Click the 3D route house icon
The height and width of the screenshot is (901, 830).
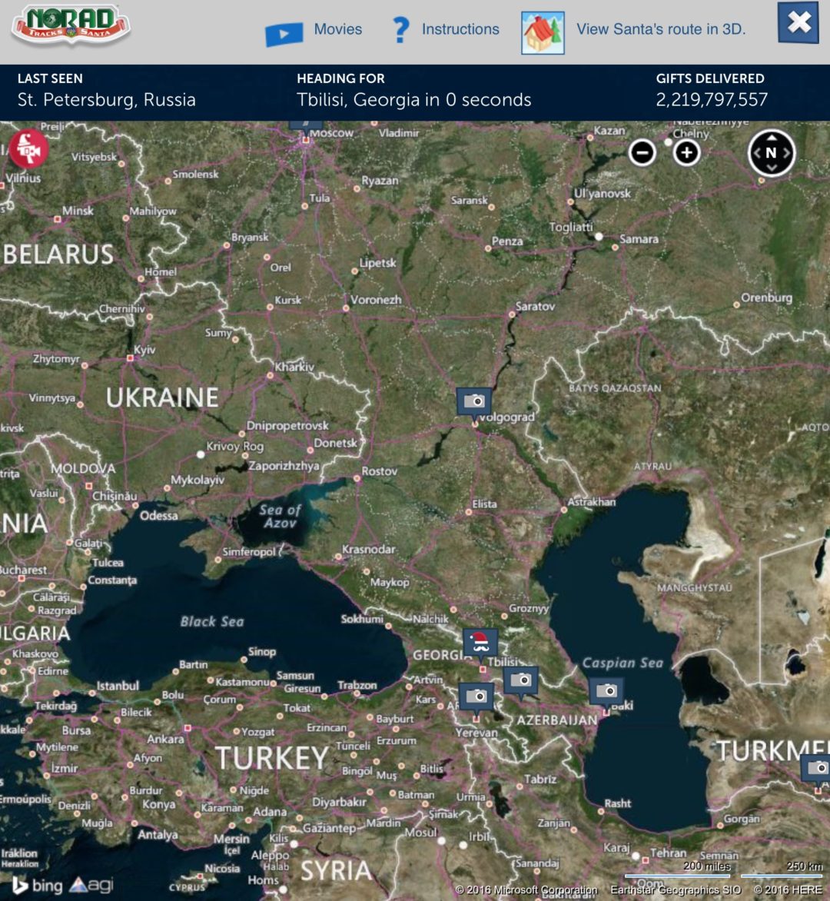(543, 32)
